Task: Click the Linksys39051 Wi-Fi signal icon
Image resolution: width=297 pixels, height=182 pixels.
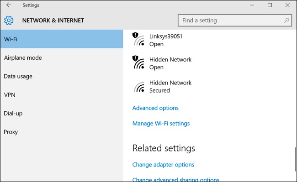Action: click(x=138, y=40)
